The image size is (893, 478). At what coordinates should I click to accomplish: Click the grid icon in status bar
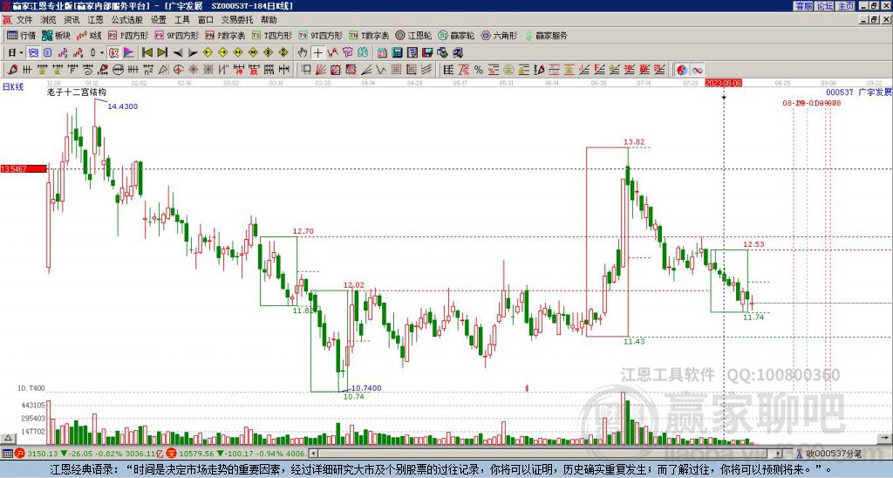click(x=7, y=454)
